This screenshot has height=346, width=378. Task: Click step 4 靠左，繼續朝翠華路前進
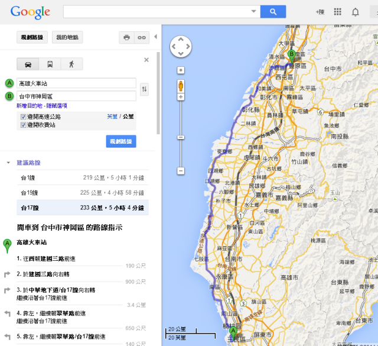point(51,313)
